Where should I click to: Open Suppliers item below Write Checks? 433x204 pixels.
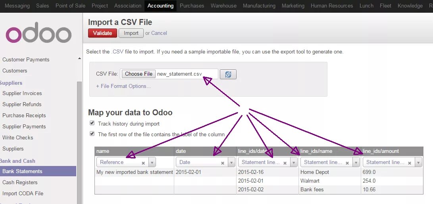pyautogui.click(x=13, y=149)
